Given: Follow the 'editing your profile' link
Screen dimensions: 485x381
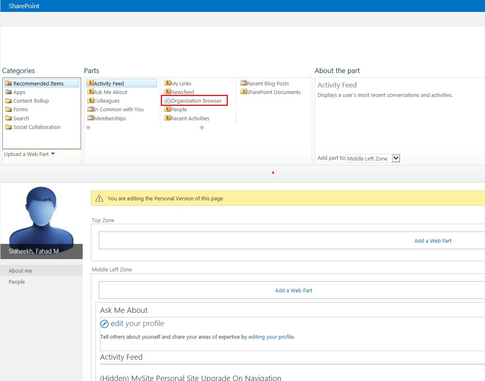Looking at the screenshot, I should pyautogui.click(x=271, y=337).
